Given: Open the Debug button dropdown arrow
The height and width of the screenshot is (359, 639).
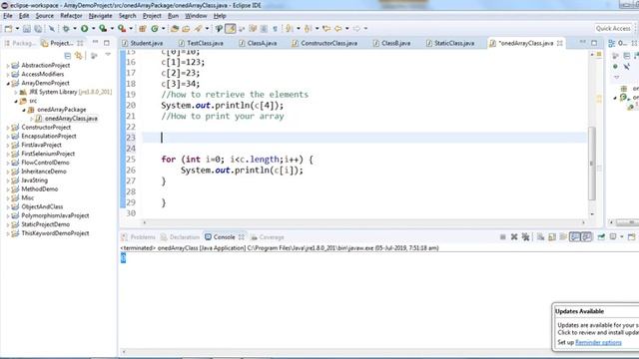Looking at the screenshot, I should 75,29.
